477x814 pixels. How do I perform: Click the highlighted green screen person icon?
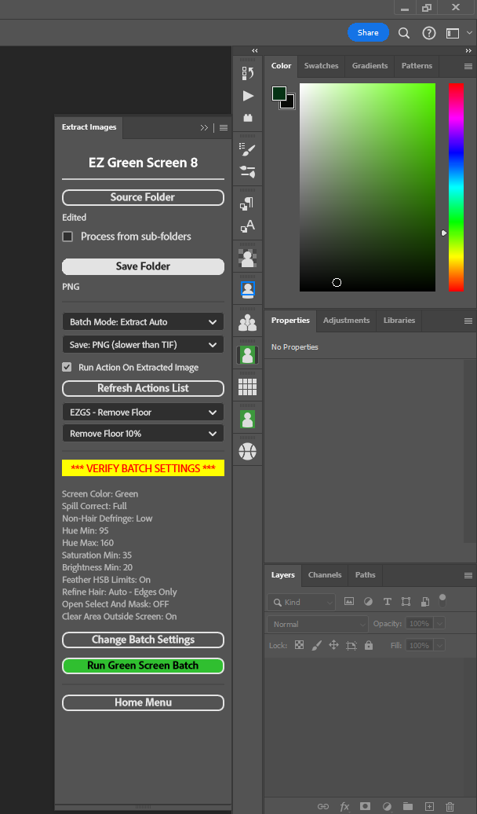pyautogui.click(x=248, y=354)
